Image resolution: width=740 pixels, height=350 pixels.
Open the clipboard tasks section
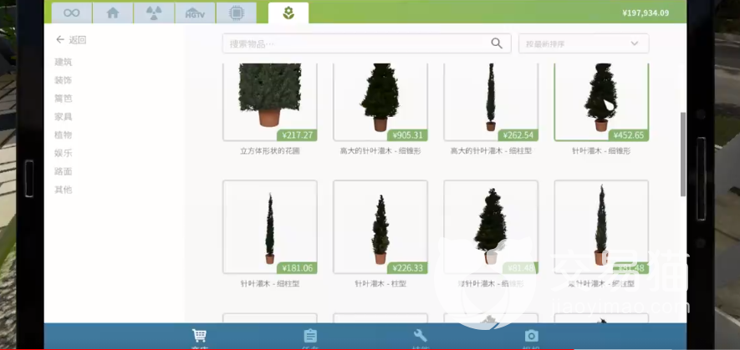tap(310, 337)
